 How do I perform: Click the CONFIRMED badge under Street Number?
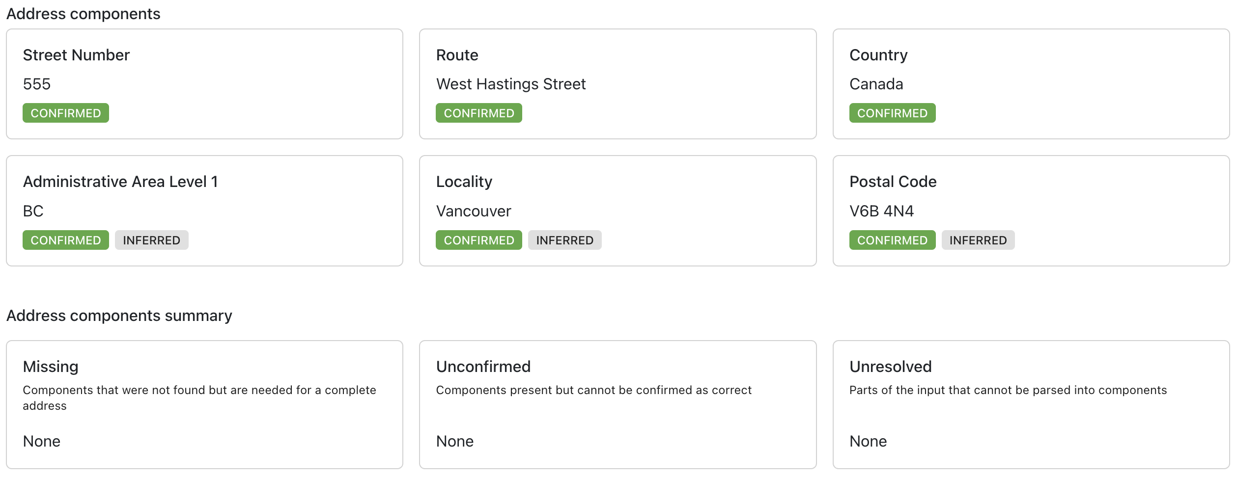(65, 113)
